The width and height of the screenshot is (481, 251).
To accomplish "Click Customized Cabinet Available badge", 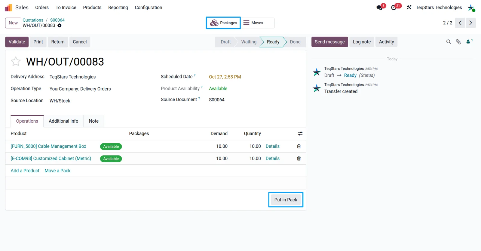I will [111, 159].
